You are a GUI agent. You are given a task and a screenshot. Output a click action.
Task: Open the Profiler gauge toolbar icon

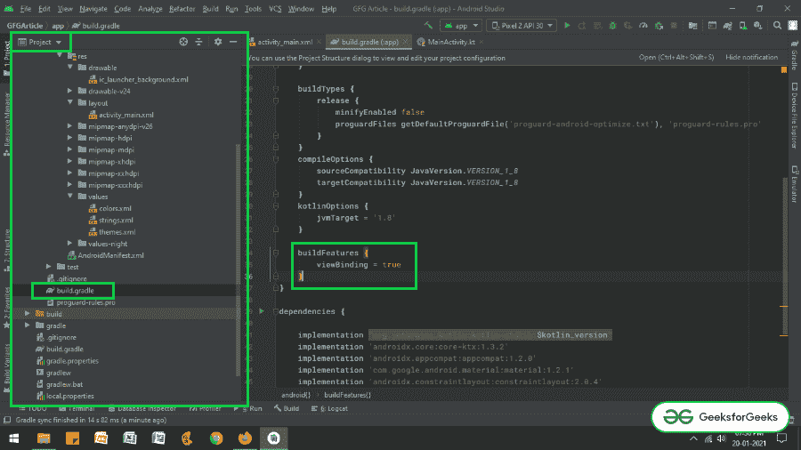click(643, 26)
